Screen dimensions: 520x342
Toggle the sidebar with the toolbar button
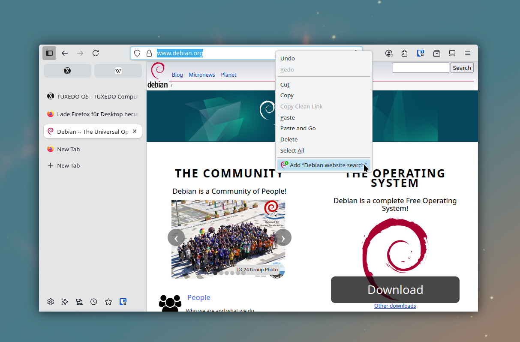[49, 53]
